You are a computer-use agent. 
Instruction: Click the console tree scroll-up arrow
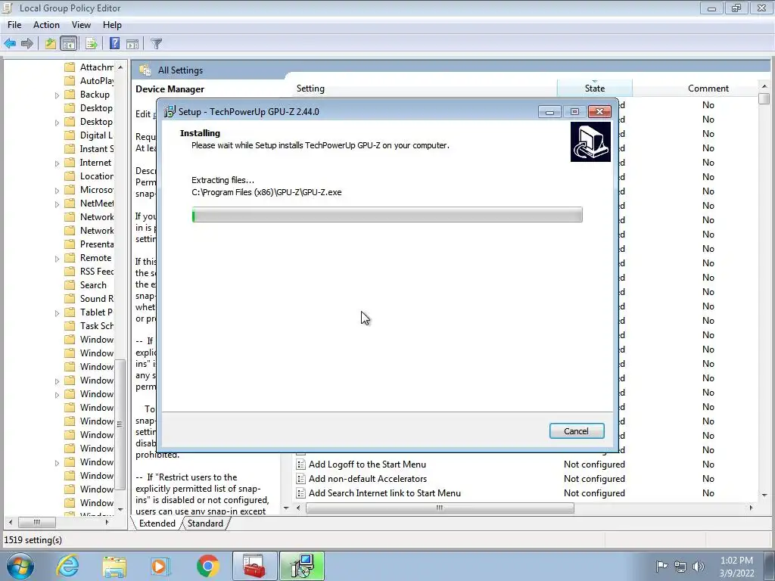click(120, 67)
